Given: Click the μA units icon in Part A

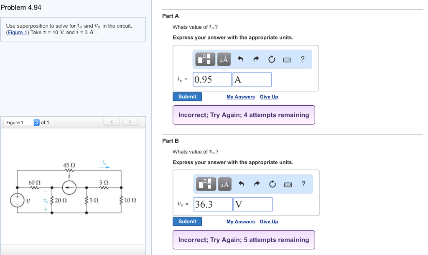Looking at the screenshot, I should point(224,59).
